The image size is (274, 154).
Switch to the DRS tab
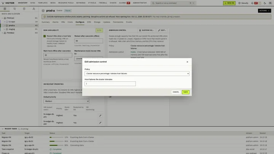coord(89,22)
